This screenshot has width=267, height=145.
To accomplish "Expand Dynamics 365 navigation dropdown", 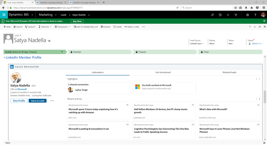I will click(x=32, y=15).
